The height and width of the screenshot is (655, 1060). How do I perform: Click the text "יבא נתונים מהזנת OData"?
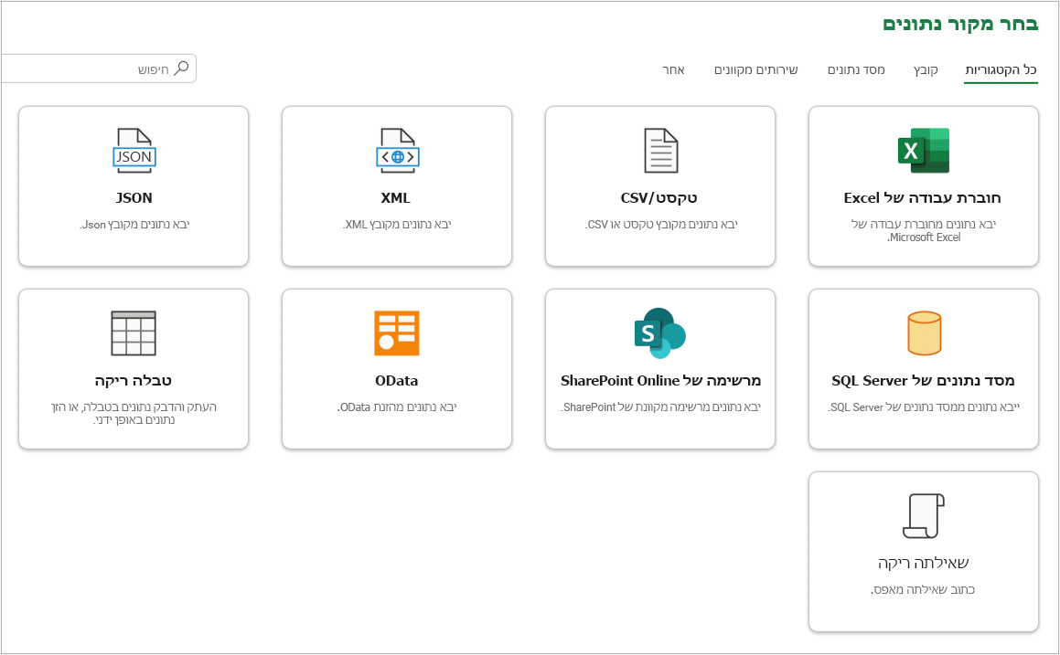coord(397,407)
